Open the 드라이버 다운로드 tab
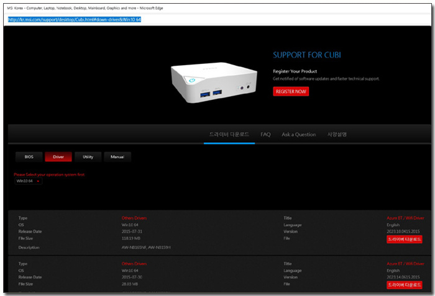The width and height of the screenshot is (435, 296). point(229,135)
